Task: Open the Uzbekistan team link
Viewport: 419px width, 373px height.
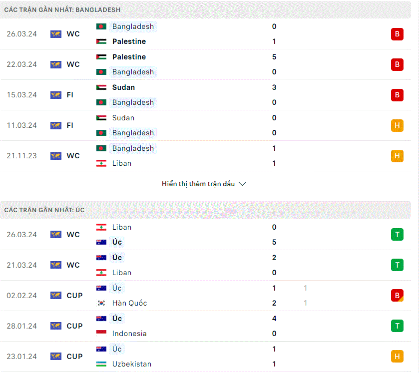Action: [132, 364]
